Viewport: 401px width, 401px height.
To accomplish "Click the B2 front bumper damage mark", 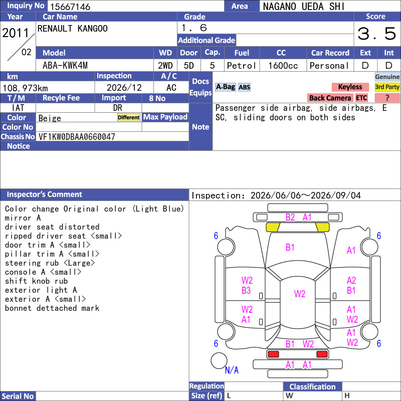I will click(x=290, y=218).
